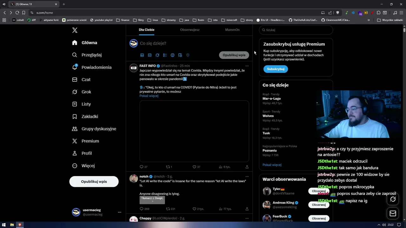Click Tłumacz z DeepL button
The height and width of the screenshot is (228, 406).
[x=152, y=200]
